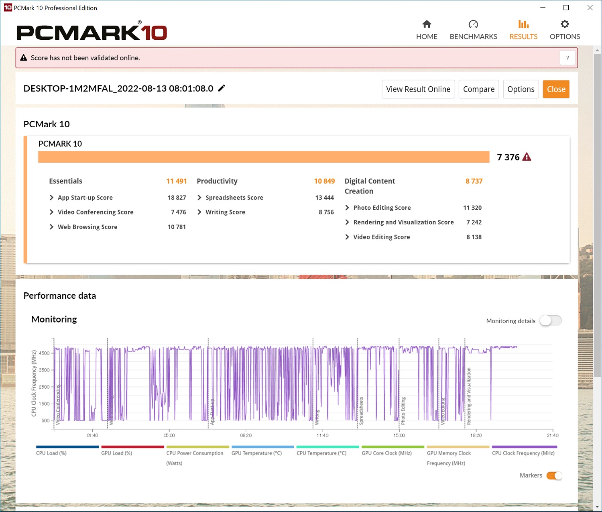602x512 pixels.
Task: Click the Essentials score 11 491
Action: click(177, 181)
